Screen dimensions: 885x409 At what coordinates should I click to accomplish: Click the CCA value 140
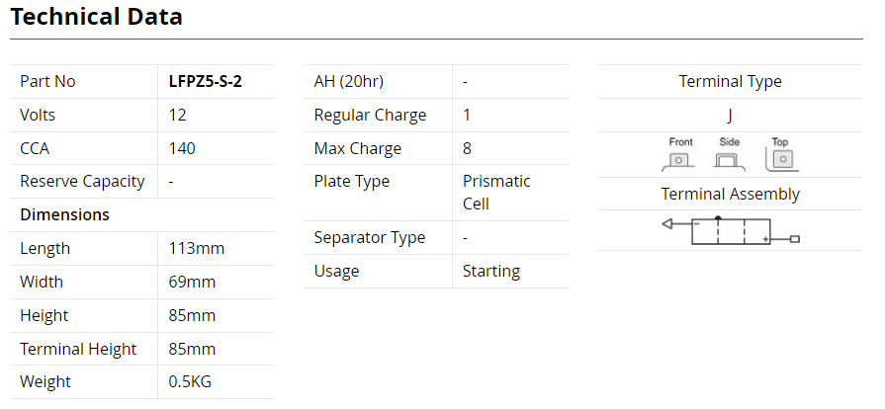(182, 148)
